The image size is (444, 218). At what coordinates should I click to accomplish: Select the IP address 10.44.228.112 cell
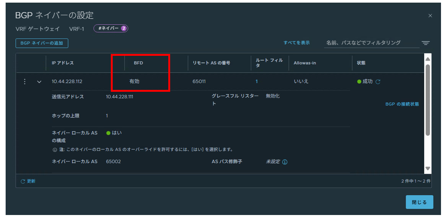coord(67,82)
